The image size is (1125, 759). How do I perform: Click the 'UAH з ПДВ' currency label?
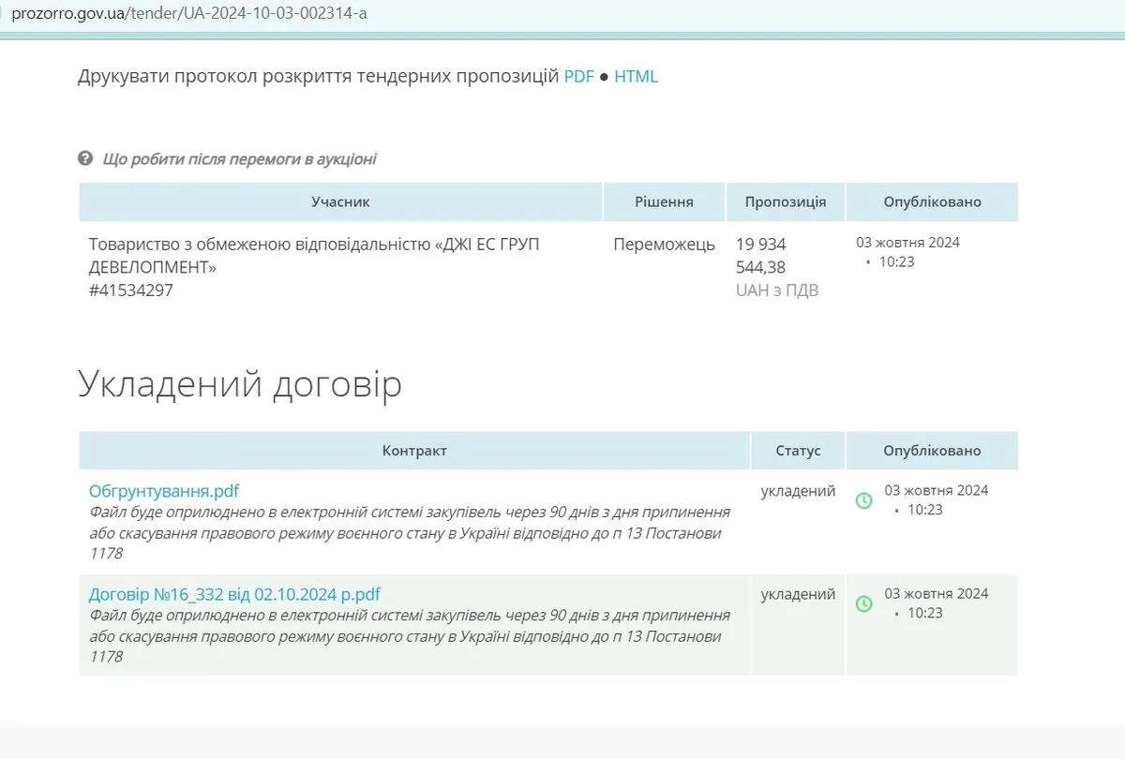[777, 290]
